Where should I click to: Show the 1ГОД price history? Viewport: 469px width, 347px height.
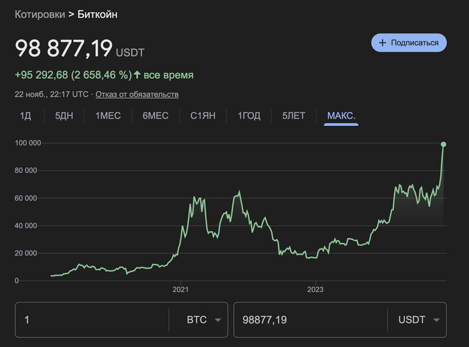pyautogui.click(x=249, y=116)
